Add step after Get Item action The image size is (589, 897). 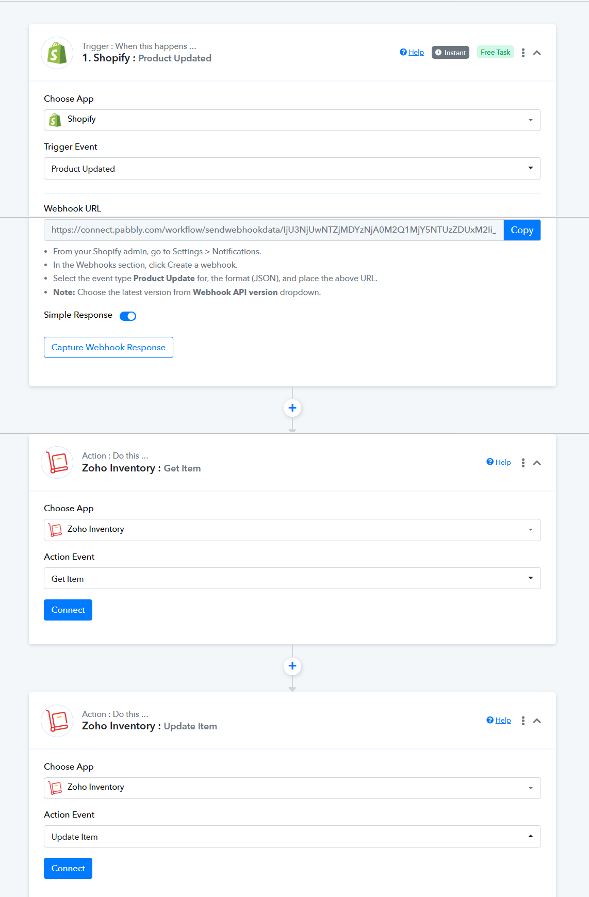click(292, 666)
